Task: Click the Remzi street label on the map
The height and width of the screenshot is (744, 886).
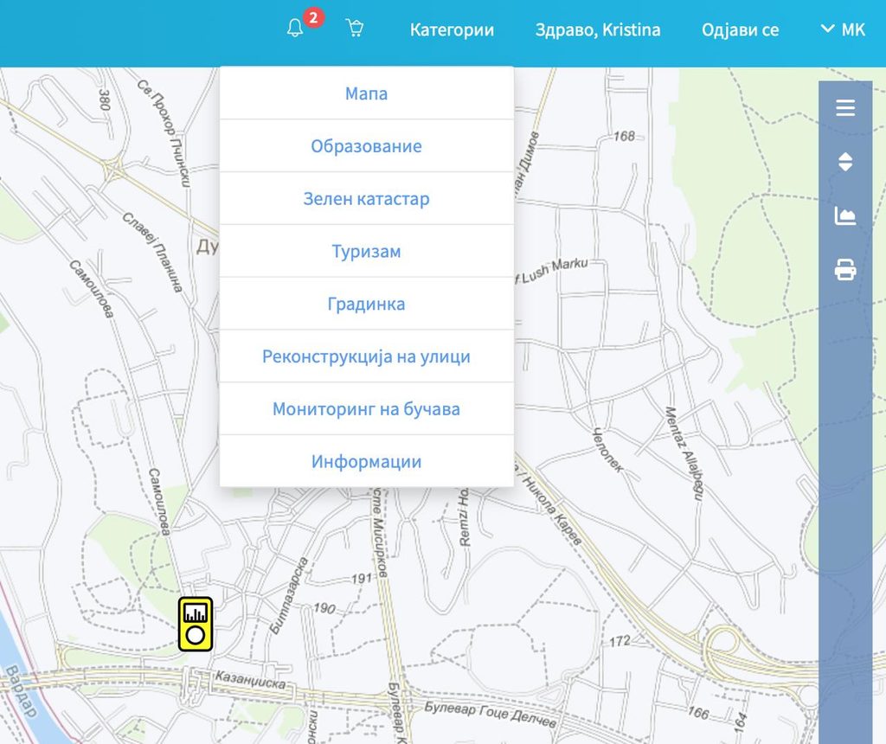Action: (x=464, y=516)
